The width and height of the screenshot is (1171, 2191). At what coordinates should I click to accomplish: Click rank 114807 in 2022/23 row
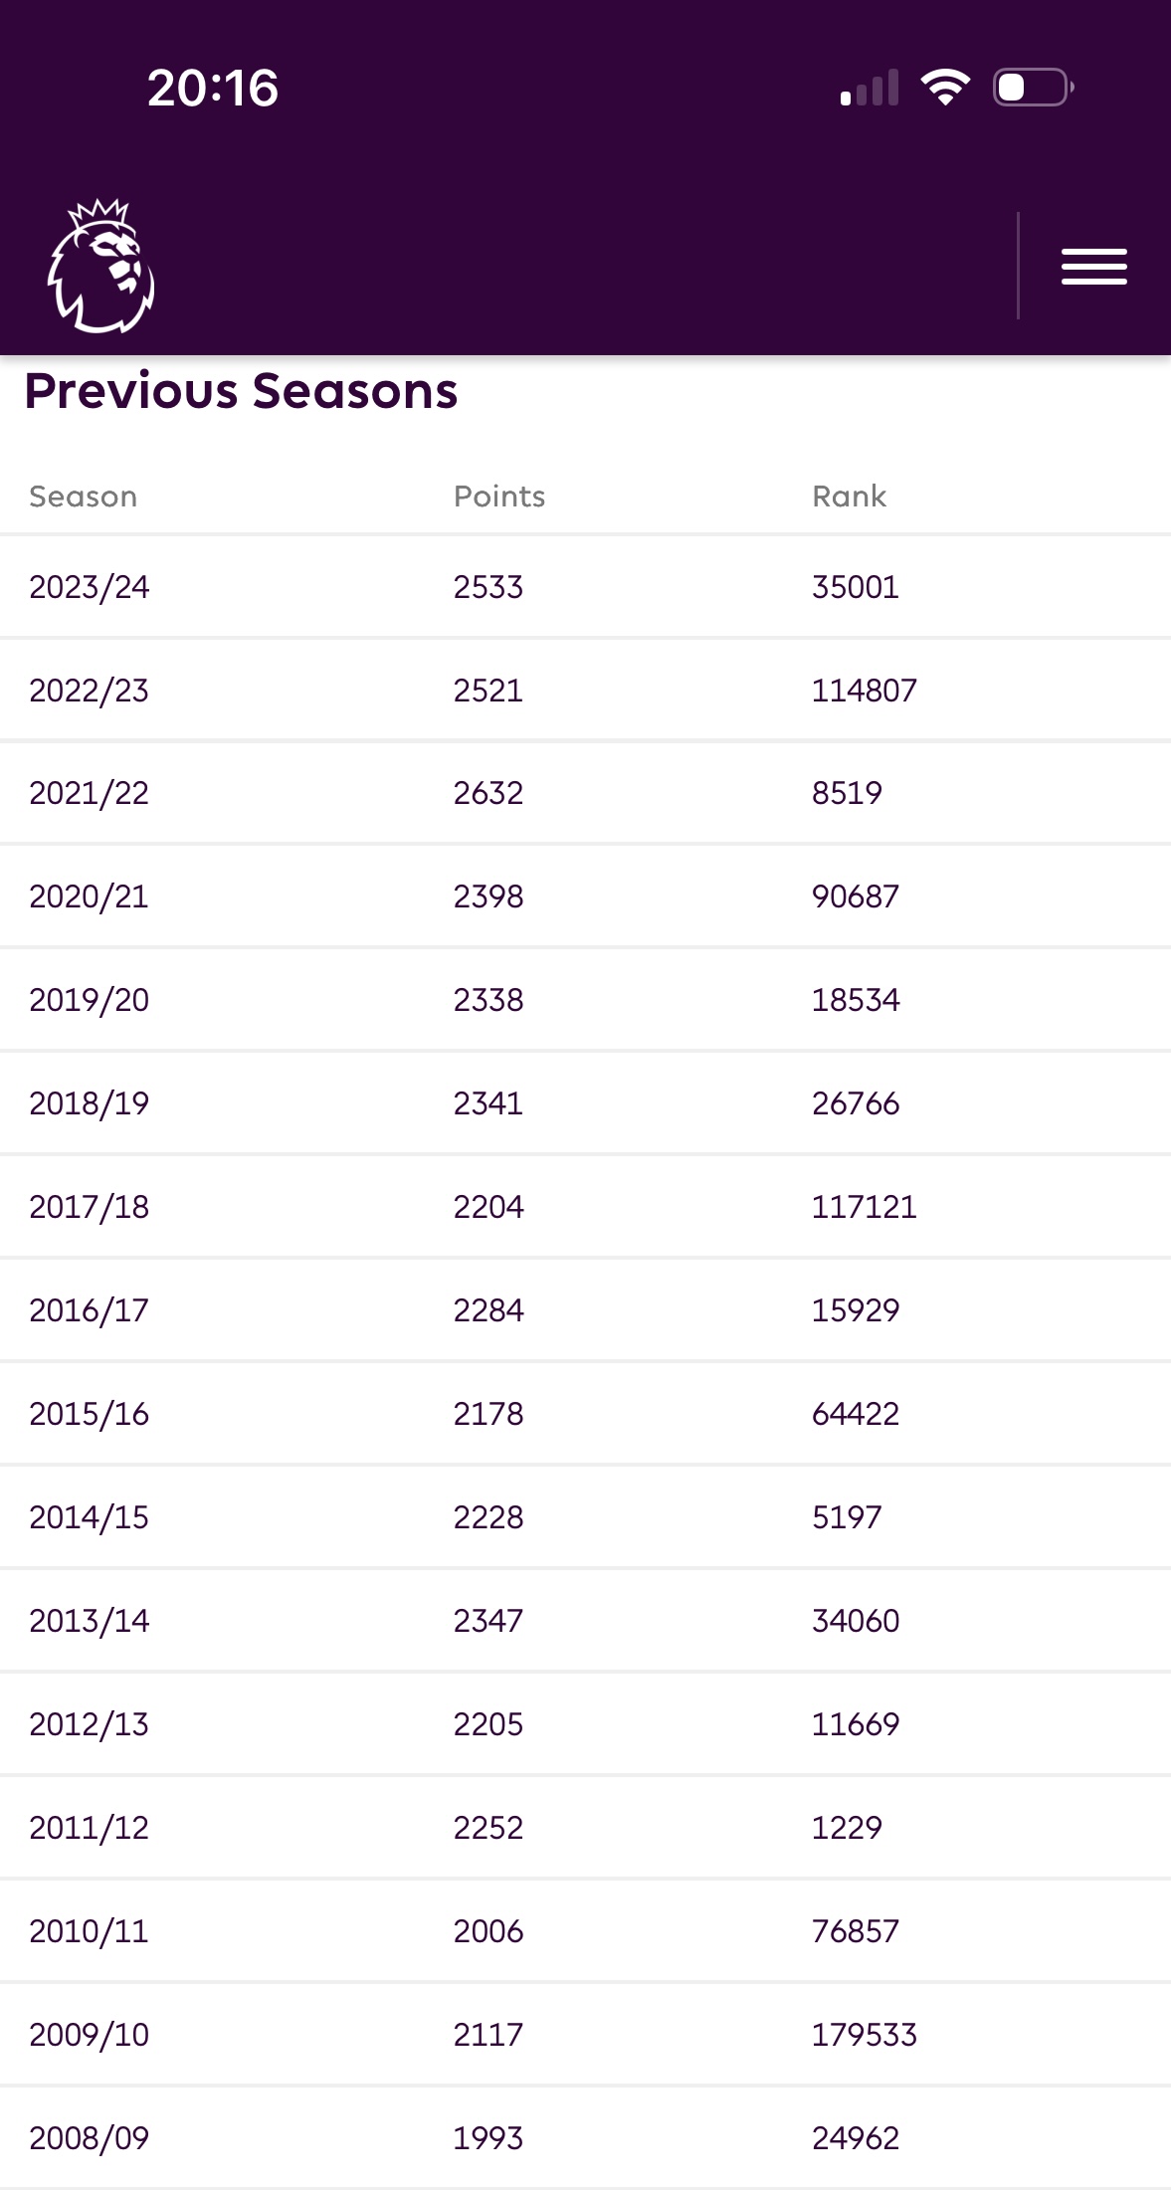tap(864, 691)
